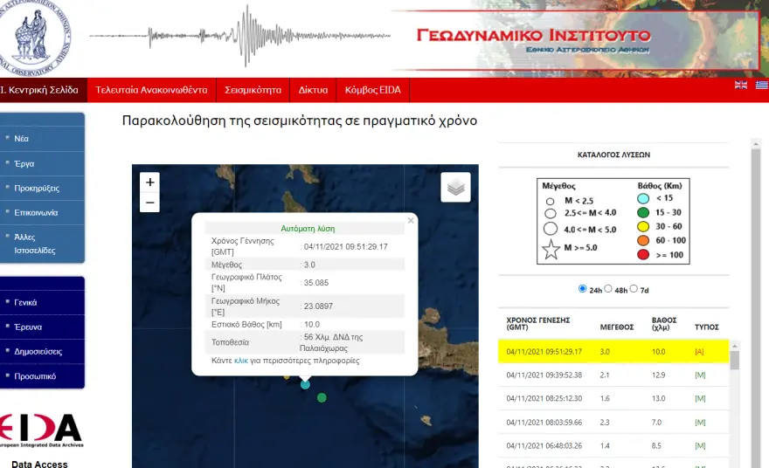Click the cyan earthquake marker below popup
Viewport: 769px width, 468px height.
(x=305, y=384)
